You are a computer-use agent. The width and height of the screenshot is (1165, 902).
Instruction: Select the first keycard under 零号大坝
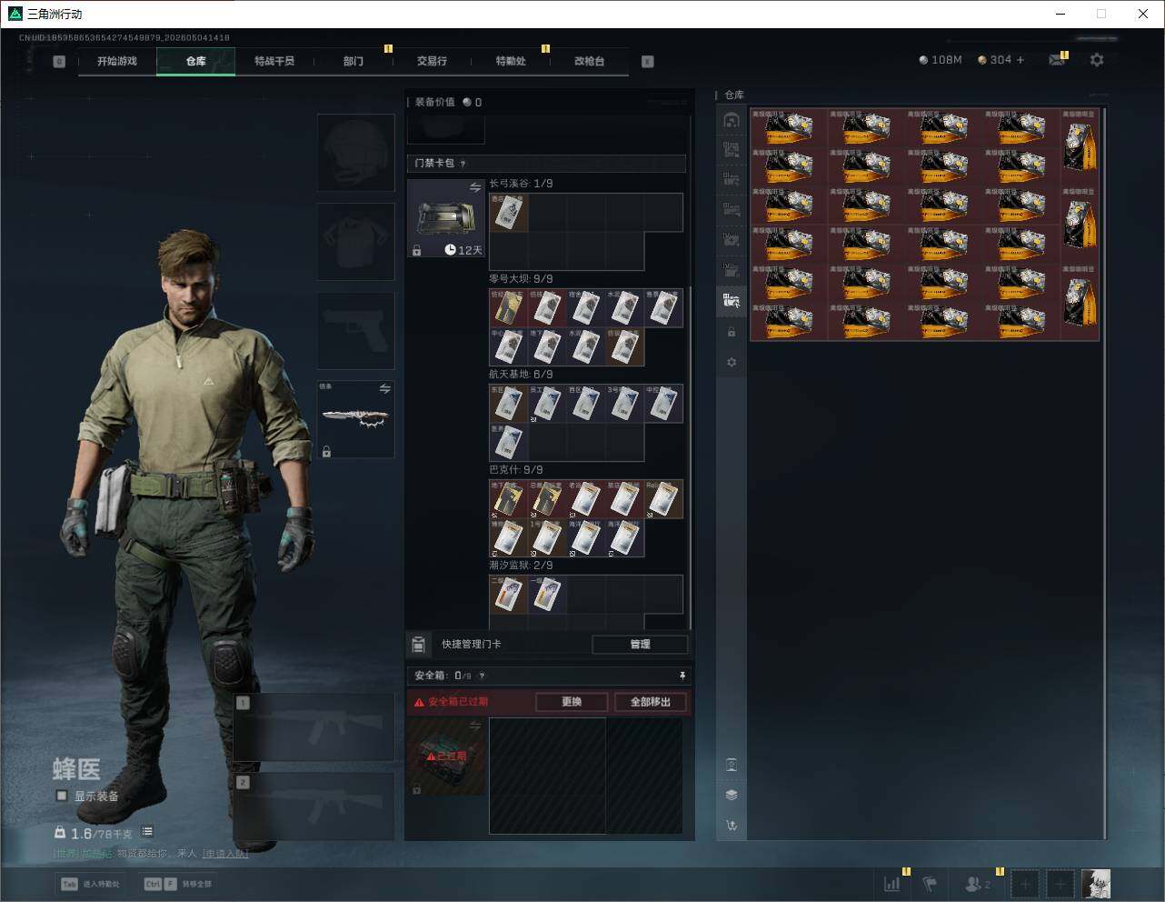508,308
